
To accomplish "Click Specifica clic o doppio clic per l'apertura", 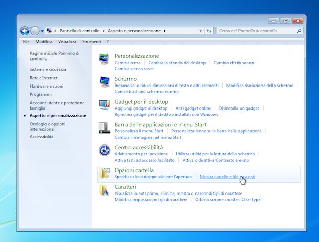I will coord(153,177).
